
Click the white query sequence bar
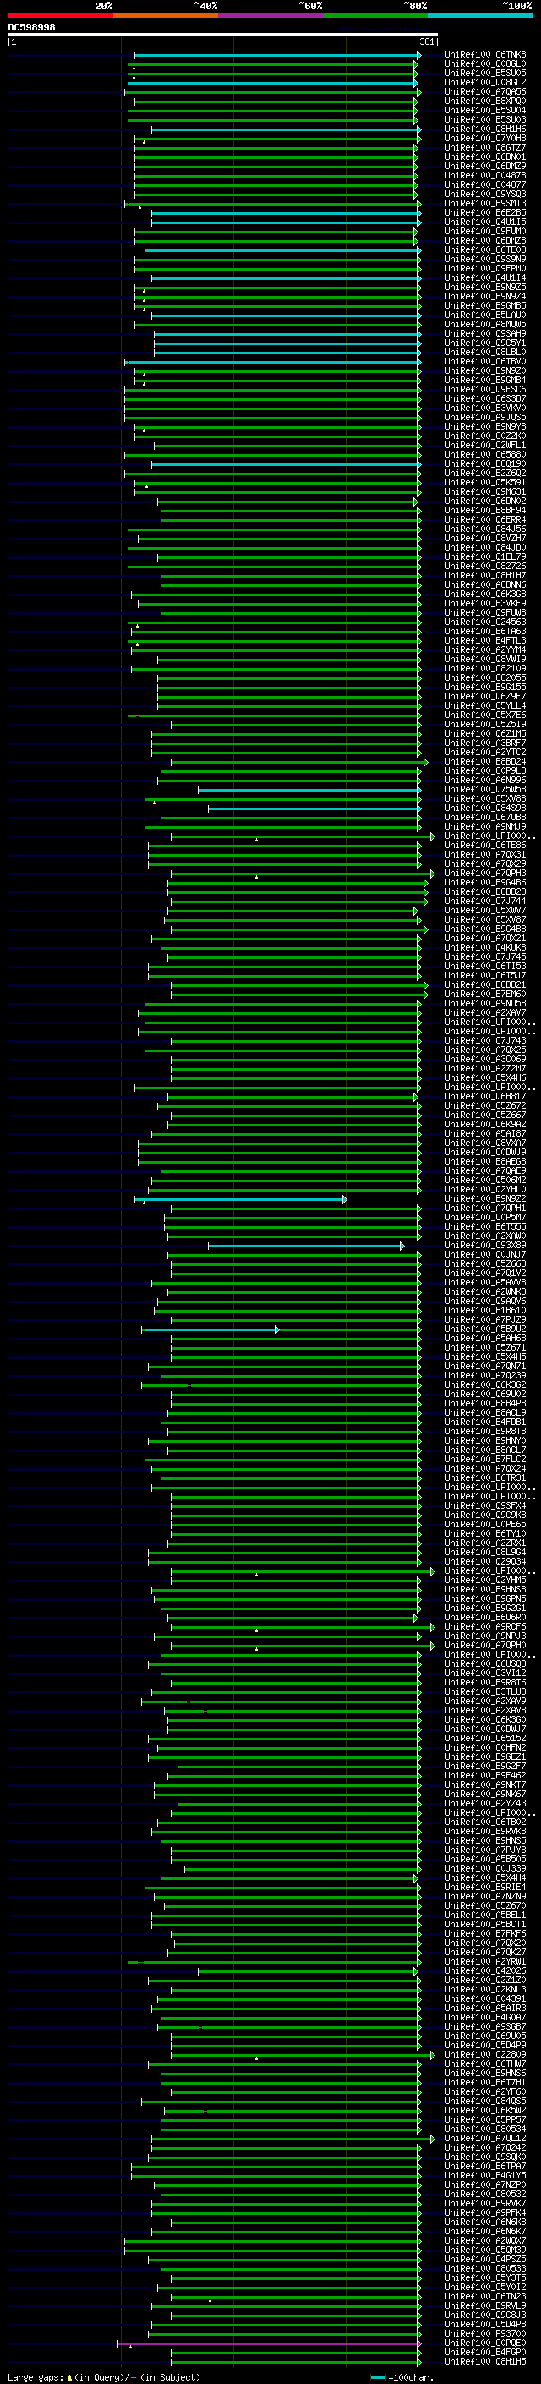(x=223, y=34)
